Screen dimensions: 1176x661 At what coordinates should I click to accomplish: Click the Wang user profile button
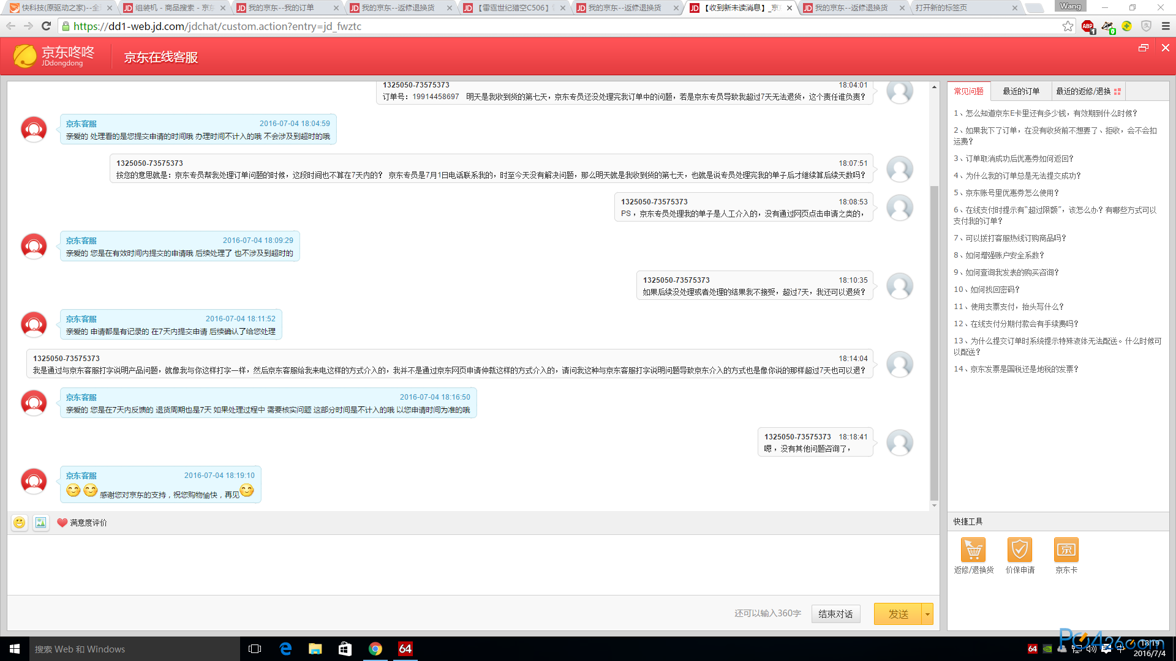click(1070, 6)
